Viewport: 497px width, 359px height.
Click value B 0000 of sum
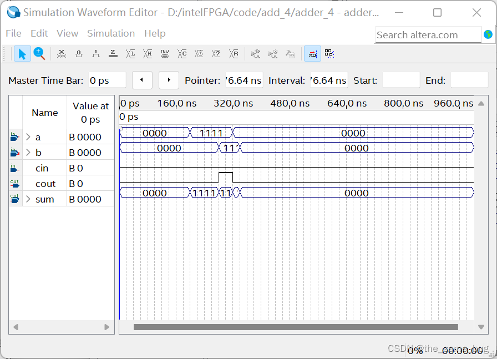[85, 199]
